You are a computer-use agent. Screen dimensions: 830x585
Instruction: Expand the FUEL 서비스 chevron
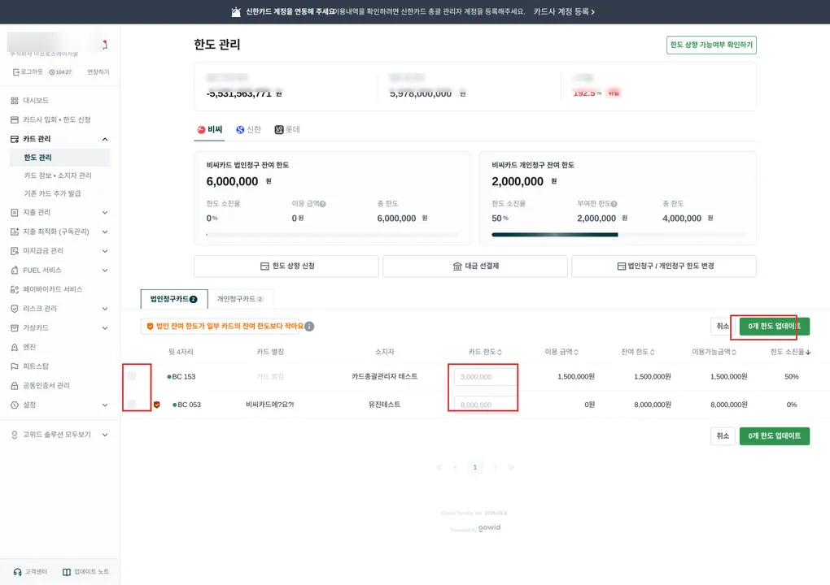[x=105, y=270]
